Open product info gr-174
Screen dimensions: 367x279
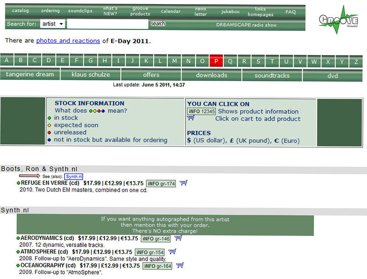tap(161, 183)
